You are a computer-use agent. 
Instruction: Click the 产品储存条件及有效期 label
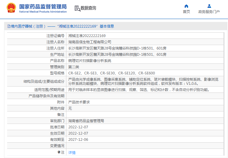coord(46,96)
